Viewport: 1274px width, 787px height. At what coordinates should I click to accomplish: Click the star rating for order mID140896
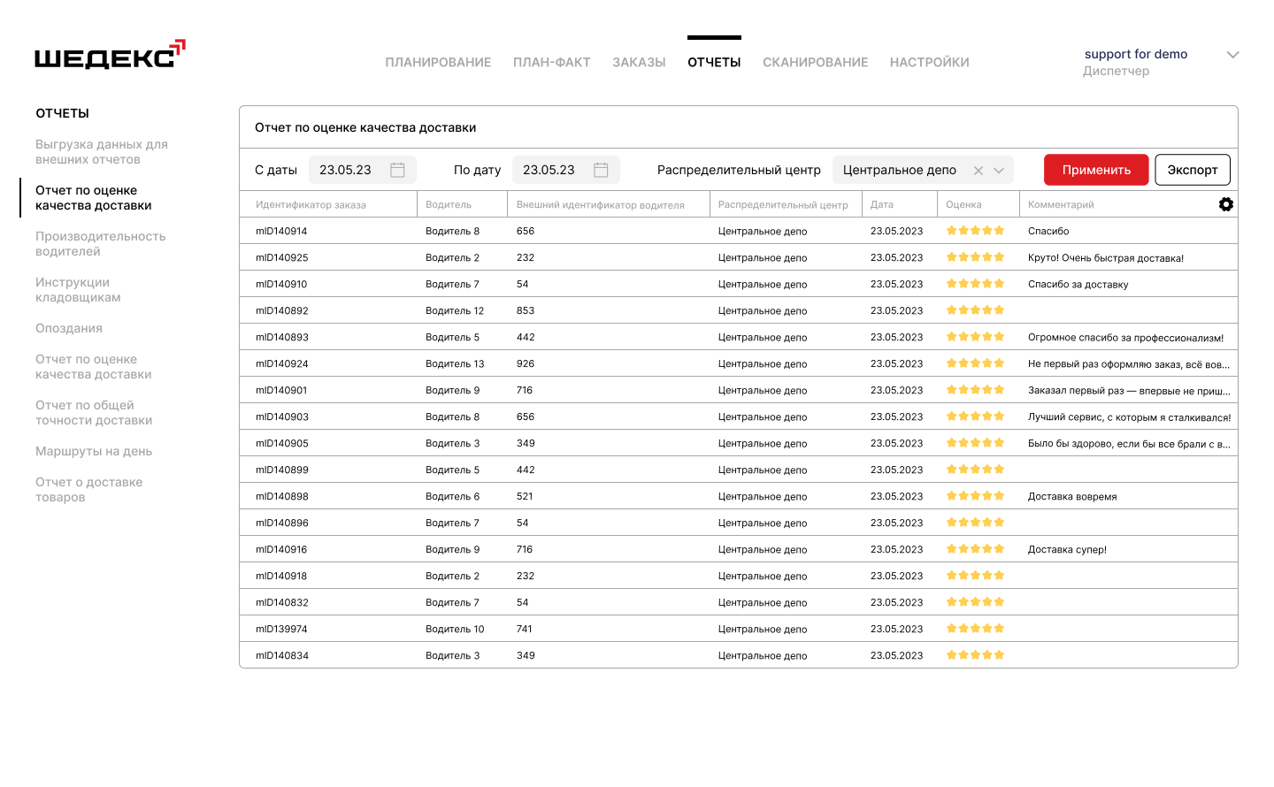(975, 523)
